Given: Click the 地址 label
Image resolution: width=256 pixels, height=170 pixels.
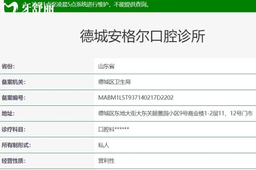Looking at the screenshot, I should tap(8, 113).
